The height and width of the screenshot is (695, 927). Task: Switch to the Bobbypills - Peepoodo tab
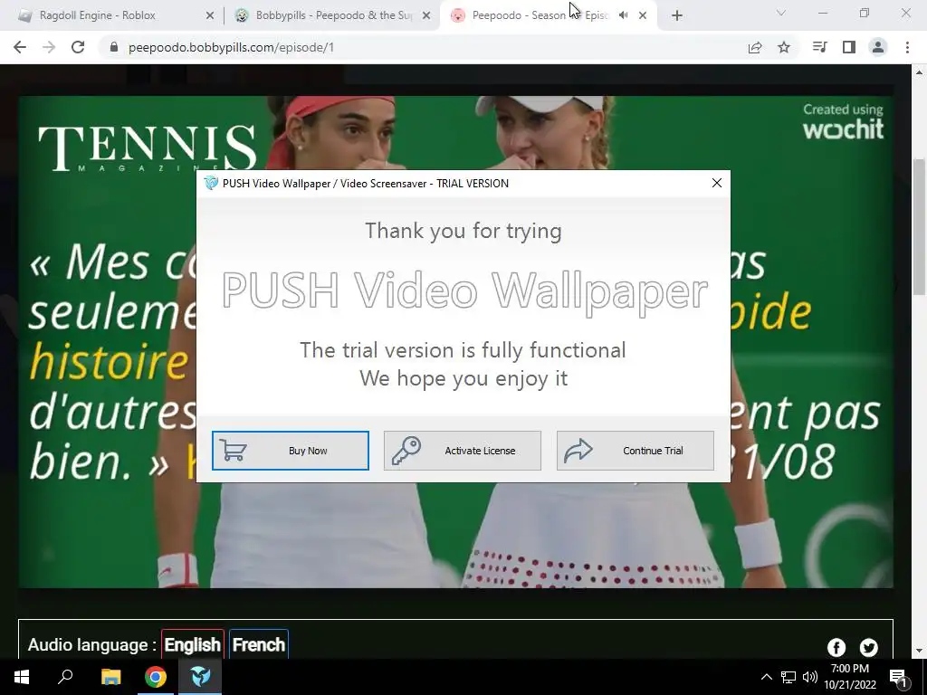(334, 15)
